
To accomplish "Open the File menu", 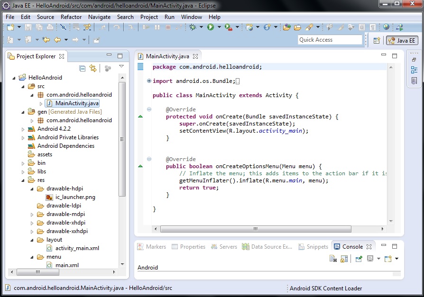I will coord(10,17).
